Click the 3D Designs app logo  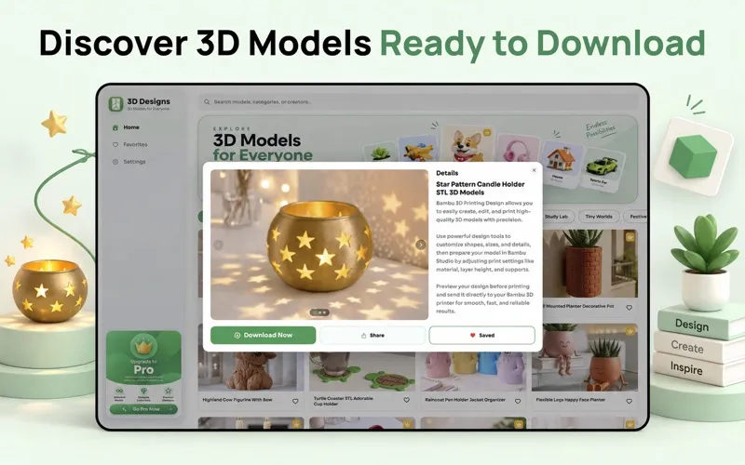pyautogui.click(x=115, y=104)
